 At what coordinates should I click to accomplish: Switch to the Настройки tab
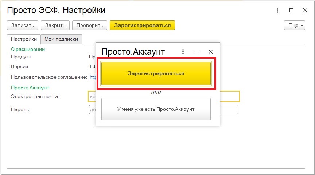click(x=24, y=39)
